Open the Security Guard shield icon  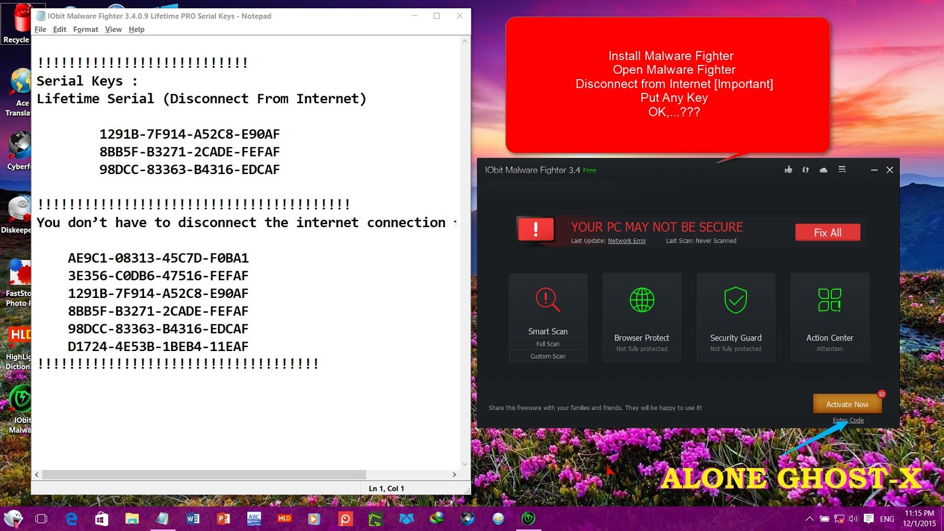tap(736, 300)
